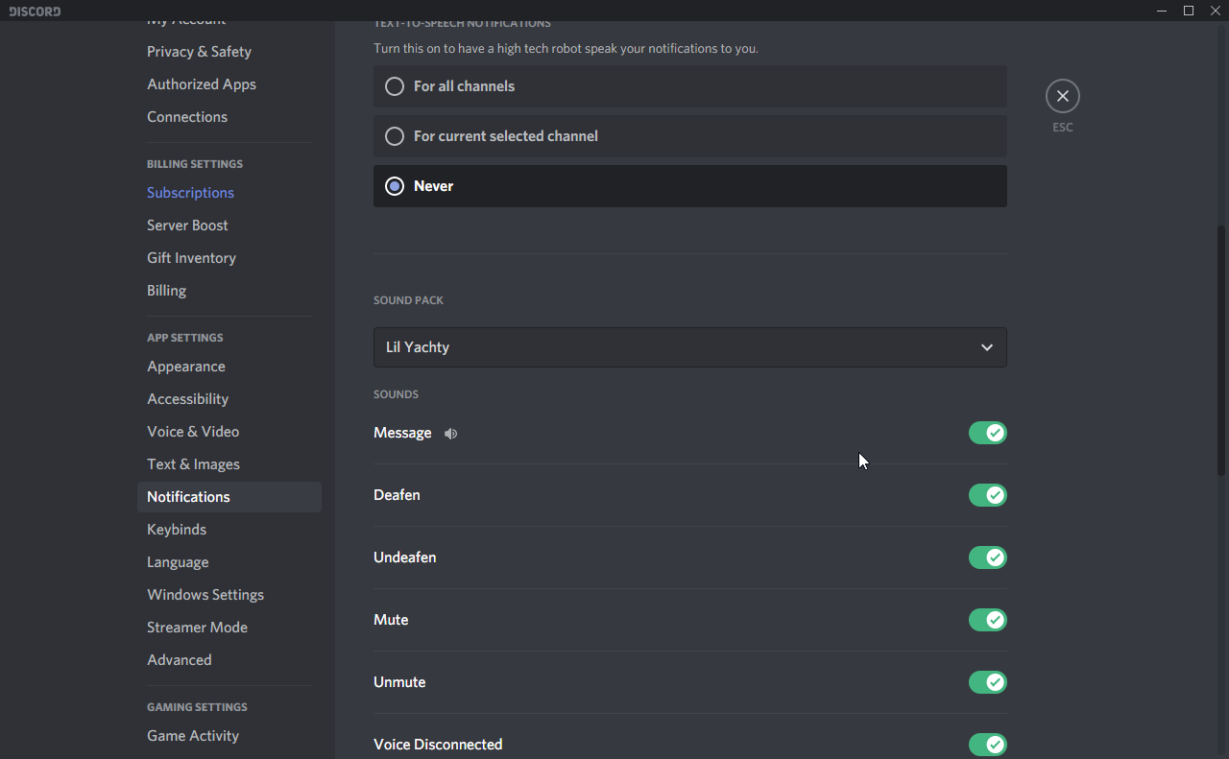Play the Message sound preview speaker icon

pos(450,434)
